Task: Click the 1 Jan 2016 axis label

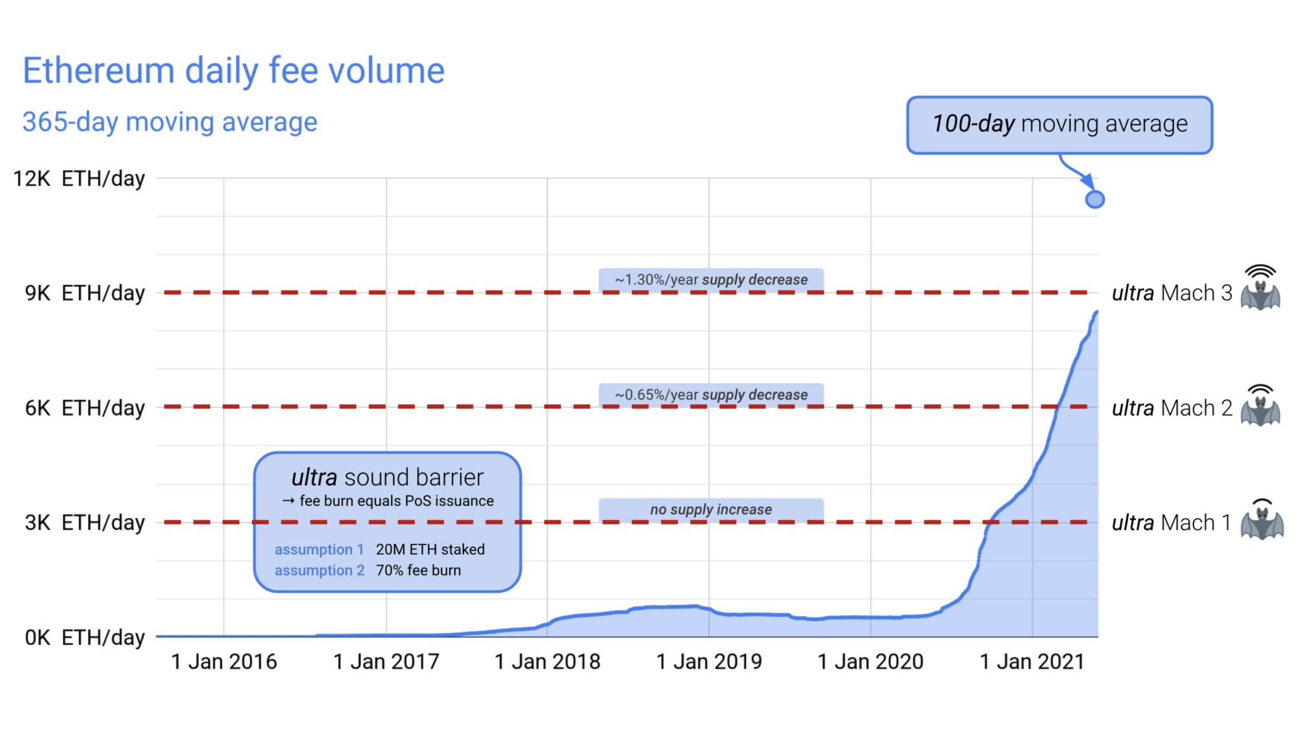Action: pyautogui.click(x=224, y=661)
